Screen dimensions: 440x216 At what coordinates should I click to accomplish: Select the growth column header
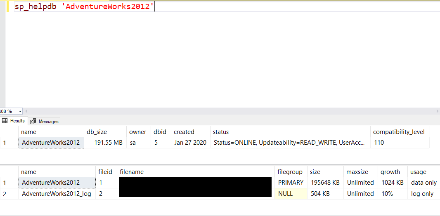pyautogui.click(x=392, y=172)
